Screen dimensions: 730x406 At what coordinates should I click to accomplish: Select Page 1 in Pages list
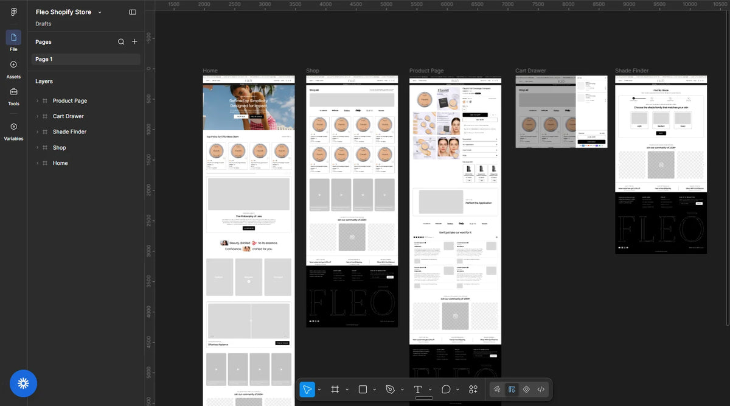click(x=86, y=59)
